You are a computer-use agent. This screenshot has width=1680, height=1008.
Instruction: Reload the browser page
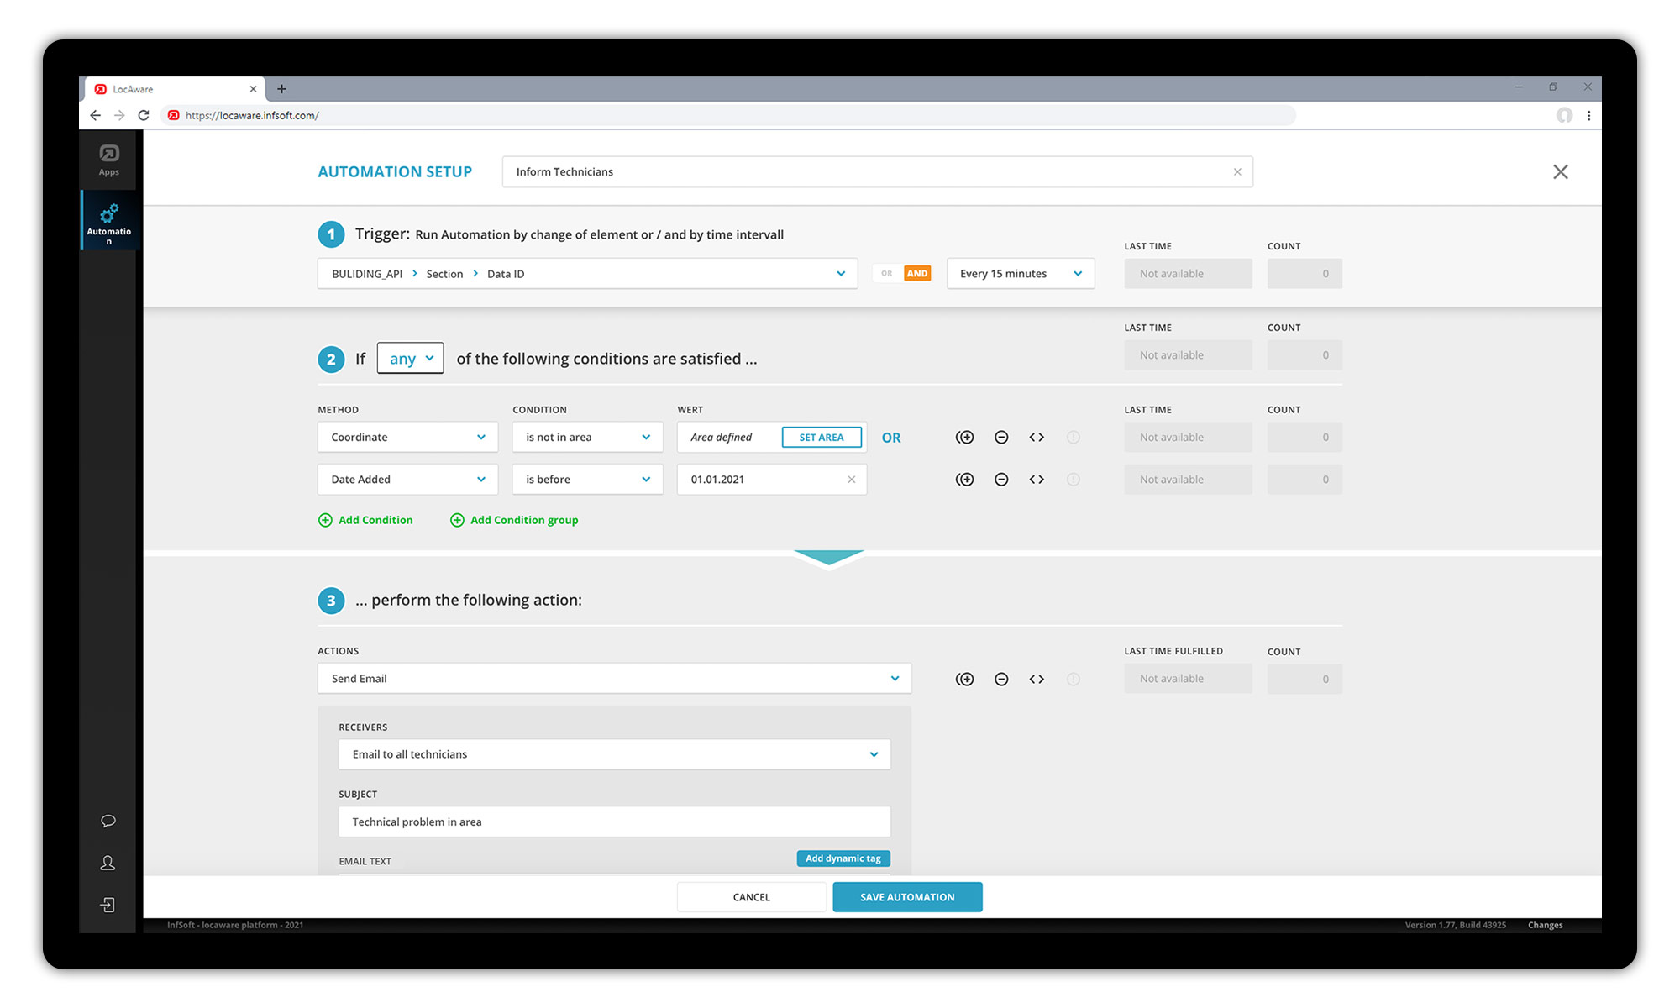(x=144, y=116)
